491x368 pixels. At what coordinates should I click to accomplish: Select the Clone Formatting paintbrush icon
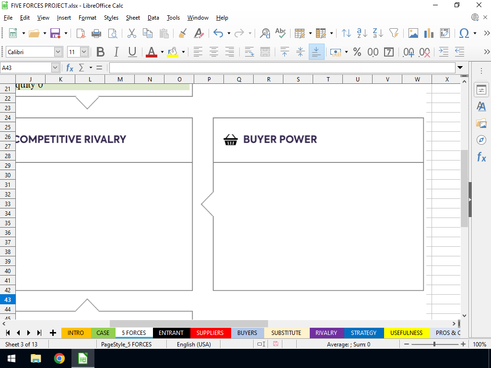tap(182, 34)
